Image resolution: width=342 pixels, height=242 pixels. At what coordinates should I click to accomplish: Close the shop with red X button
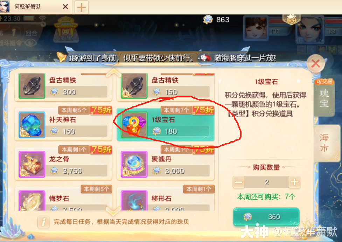(x=316, y=64)
